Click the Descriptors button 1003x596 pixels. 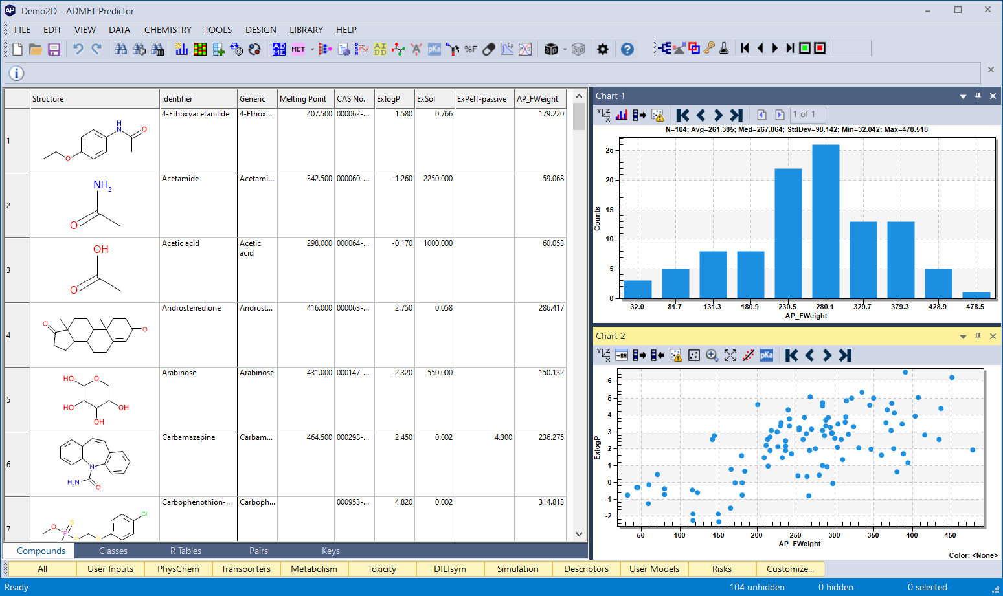pos(586,569)
